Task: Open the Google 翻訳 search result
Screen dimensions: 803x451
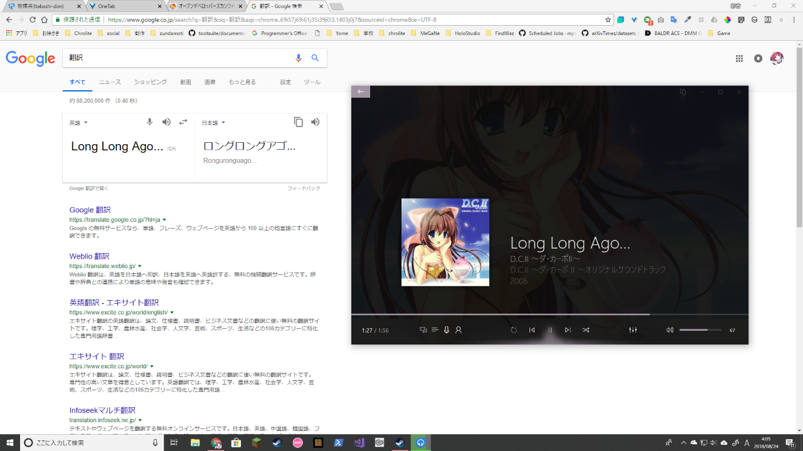Action: coord(90,210)
